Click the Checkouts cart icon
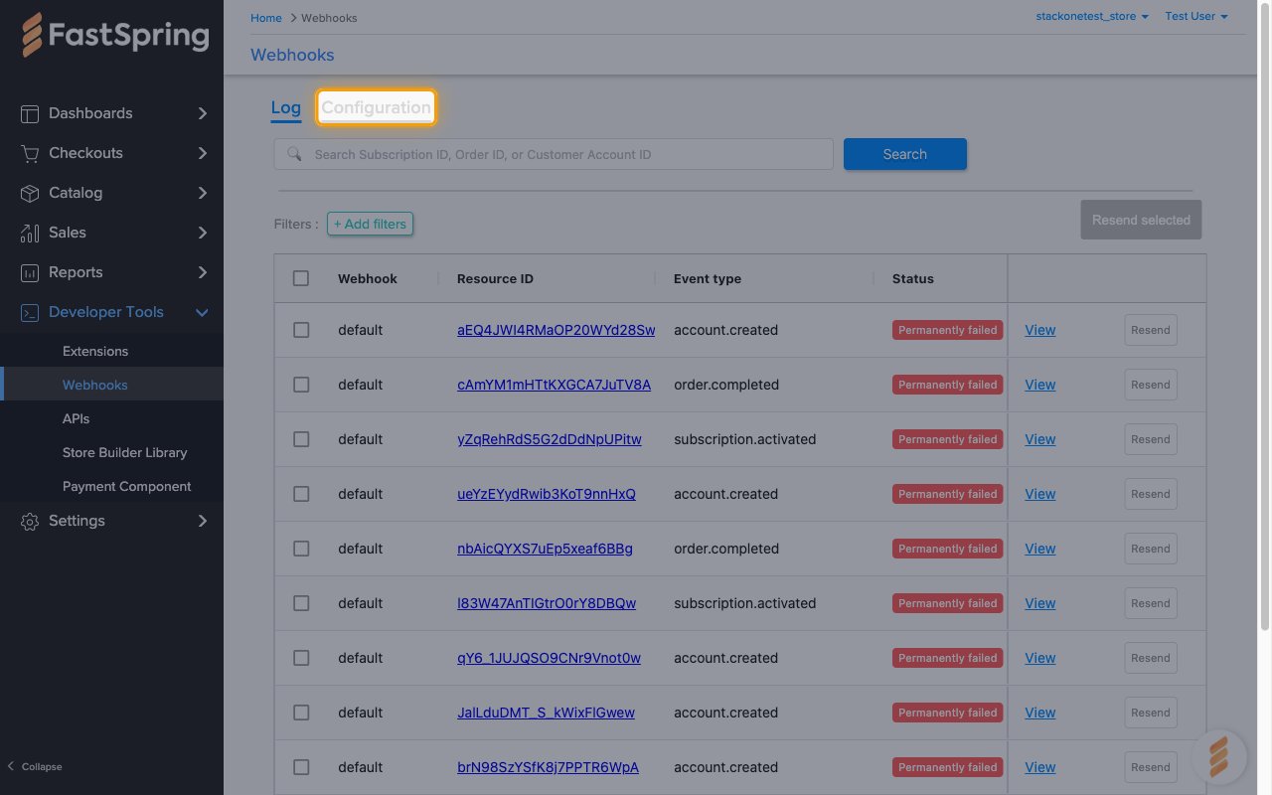The height and width of the screenshot is (795, 1272). click(30, 153)
